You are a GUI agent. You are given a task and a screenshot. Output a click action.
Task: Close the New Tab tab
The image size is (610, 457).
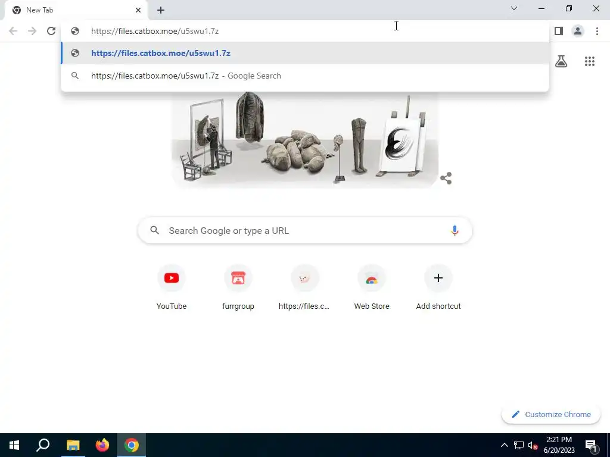[x=138, y=10]
